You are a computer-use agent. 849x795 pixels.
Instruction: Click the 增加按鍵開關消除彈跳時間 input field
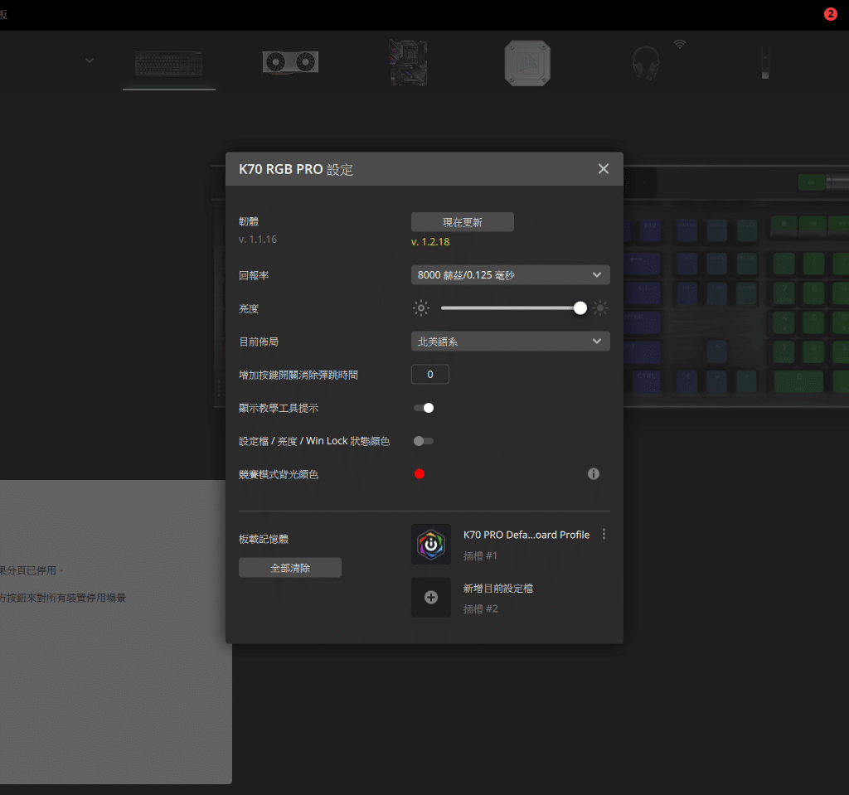tap(430, 375)
